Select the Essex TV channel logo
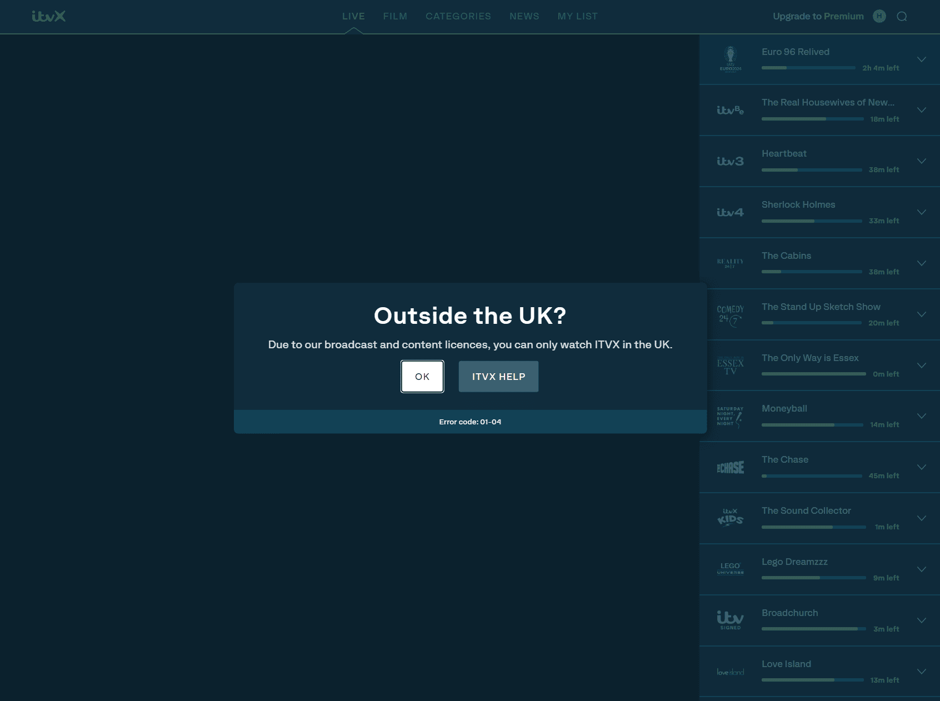Viewport: 940px width, 701px height. pyautogui.click(x=731, y=366)
